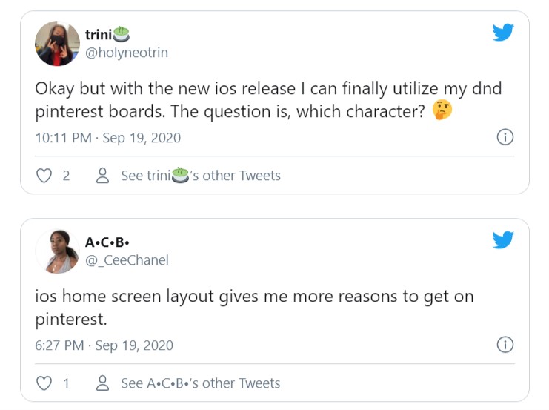Like A•C•B•'s tweet with the heart icon

(x=44, y=383)
